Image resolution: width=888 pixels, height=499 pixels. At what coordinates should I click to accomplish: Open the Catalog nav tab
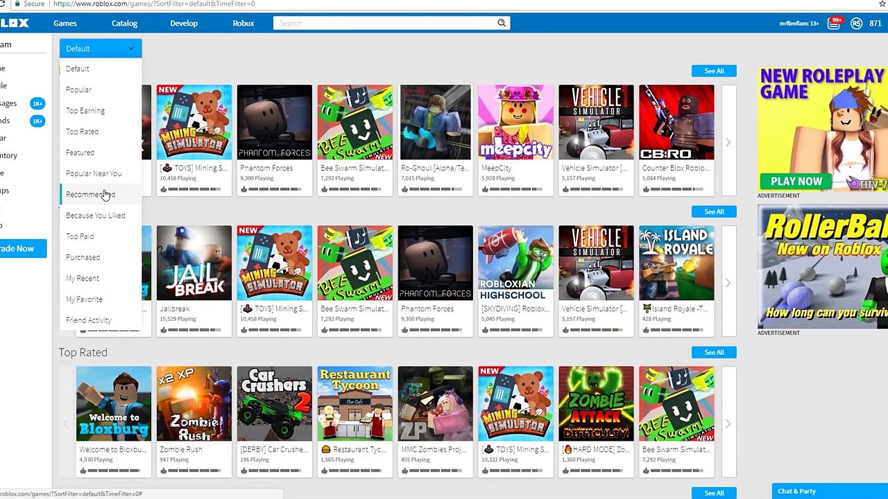(125, 24)
